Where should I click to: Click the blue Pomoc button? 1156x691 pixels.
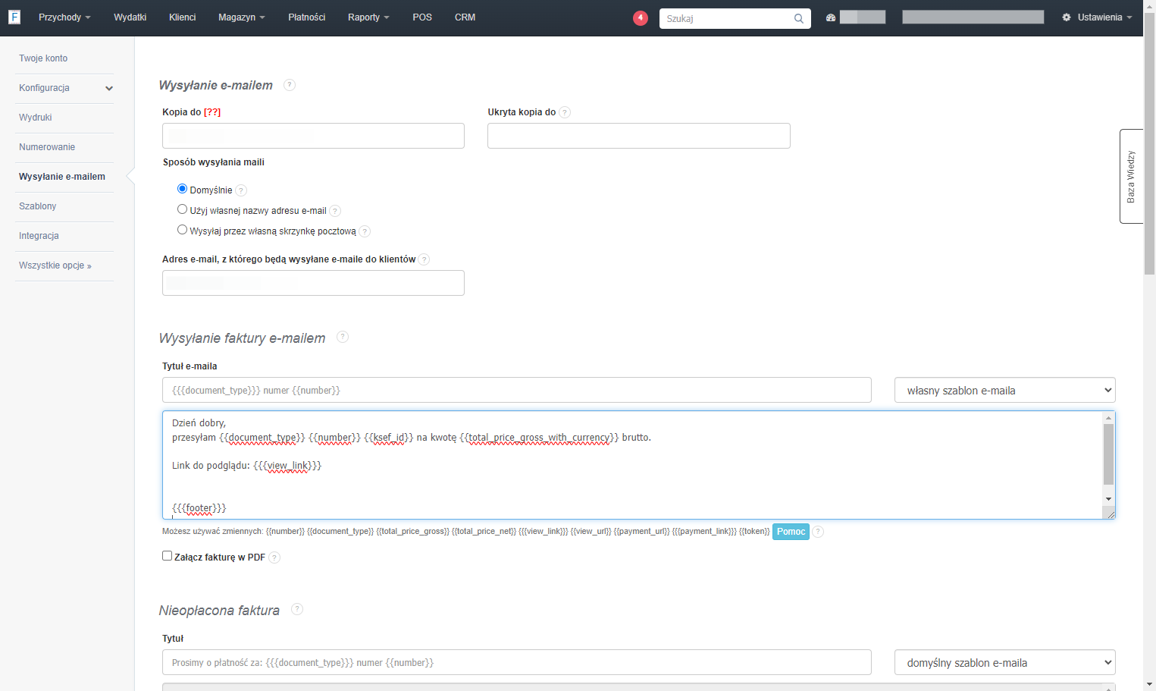tap(791, 532)
